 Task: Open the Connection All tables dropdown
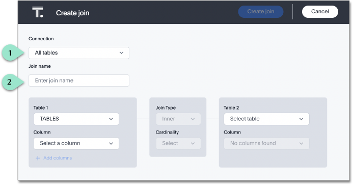point(79,53)
